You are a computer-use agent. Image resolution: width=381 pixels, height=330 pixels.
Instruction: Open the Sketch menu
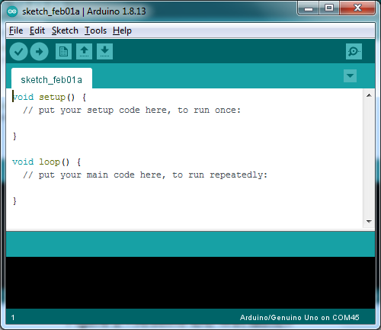pos(65,30)
